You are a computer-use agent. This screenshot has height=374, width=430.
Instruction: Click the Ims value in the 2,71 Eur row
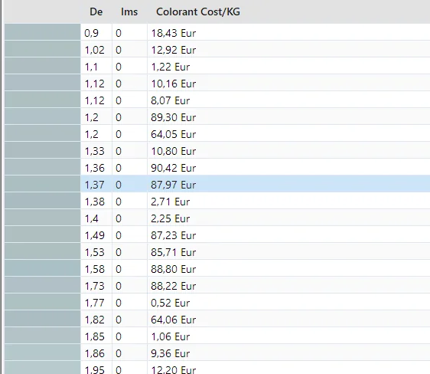(x=119, y=202)
